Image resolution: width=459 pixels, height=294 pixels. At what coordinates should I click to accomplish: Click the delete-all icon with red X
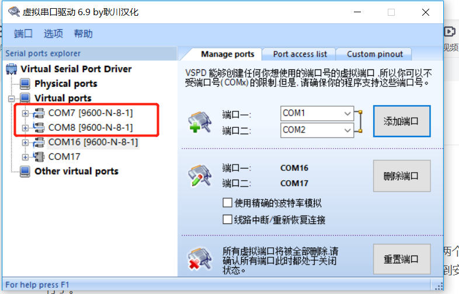coord(200,259)
